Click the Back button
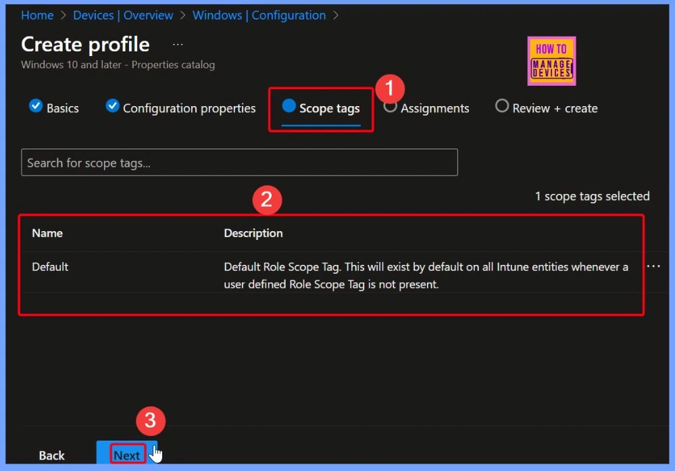The image size is (675, 471). (x=51, y=455)
